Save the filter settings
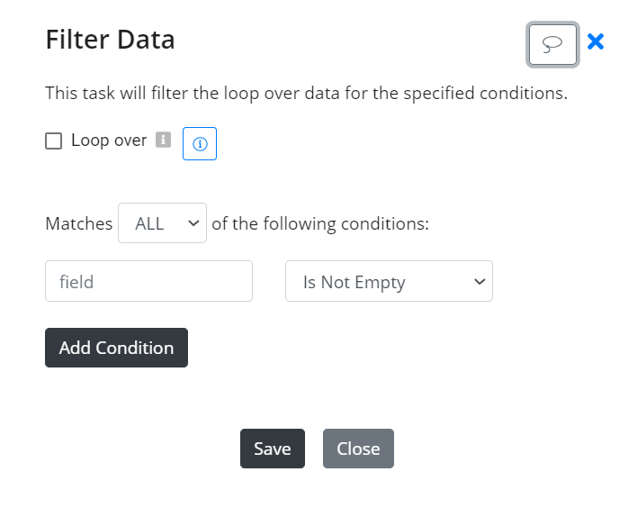637x517 pixels. pyautogui.click(x=273, y=449)
